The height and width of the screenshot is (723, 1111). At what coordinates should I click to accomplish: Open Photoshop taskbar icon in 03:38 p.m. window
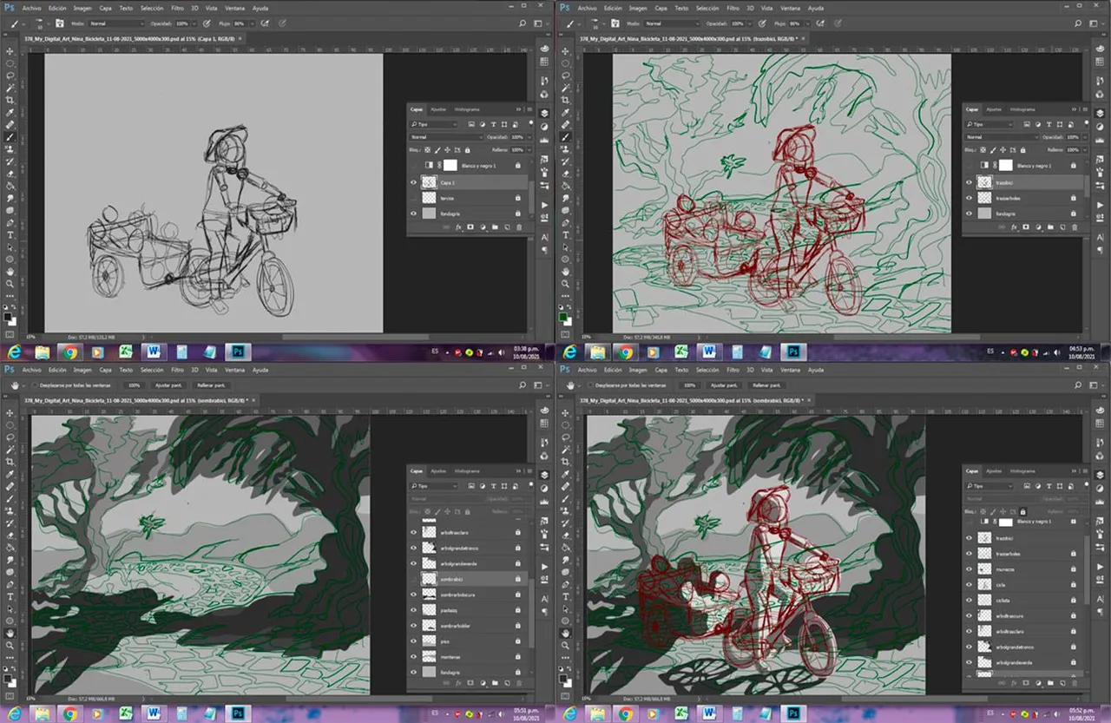pos(236,352)
